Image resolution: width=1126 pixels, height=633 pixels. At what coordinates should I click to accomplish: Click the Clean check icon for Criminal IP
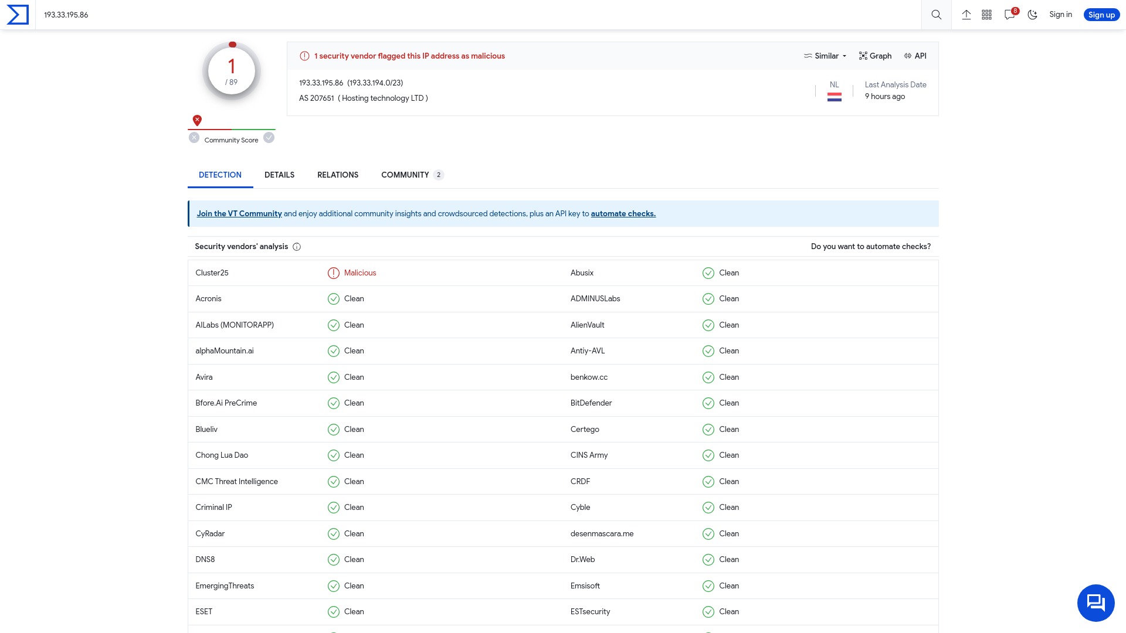(334, 508)
